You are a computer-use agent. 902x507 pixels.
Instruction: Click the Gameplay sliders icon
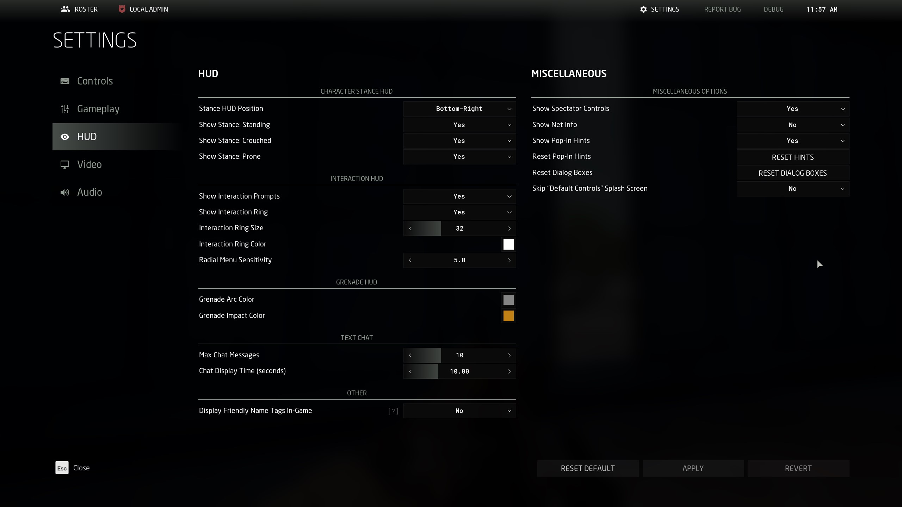tap(65, 109)
